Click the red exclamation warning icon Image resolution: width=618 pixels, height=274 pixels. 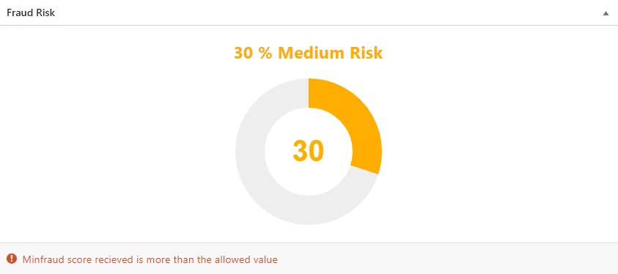(x=12, y=259)
